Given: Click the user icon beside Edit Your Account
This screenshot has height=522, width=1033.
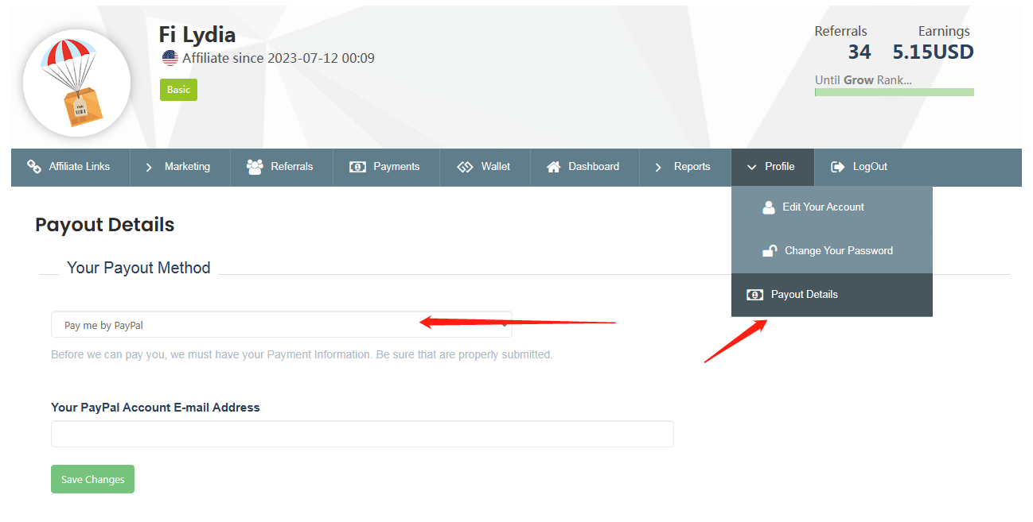Looking at the screenshot, I should (x=769, y=207).
